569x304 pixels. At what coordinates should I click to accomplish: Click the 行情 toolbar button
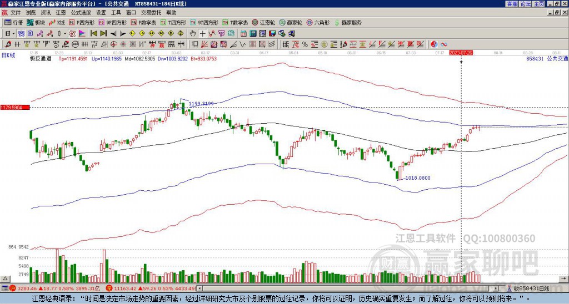[x=14, y=22]
